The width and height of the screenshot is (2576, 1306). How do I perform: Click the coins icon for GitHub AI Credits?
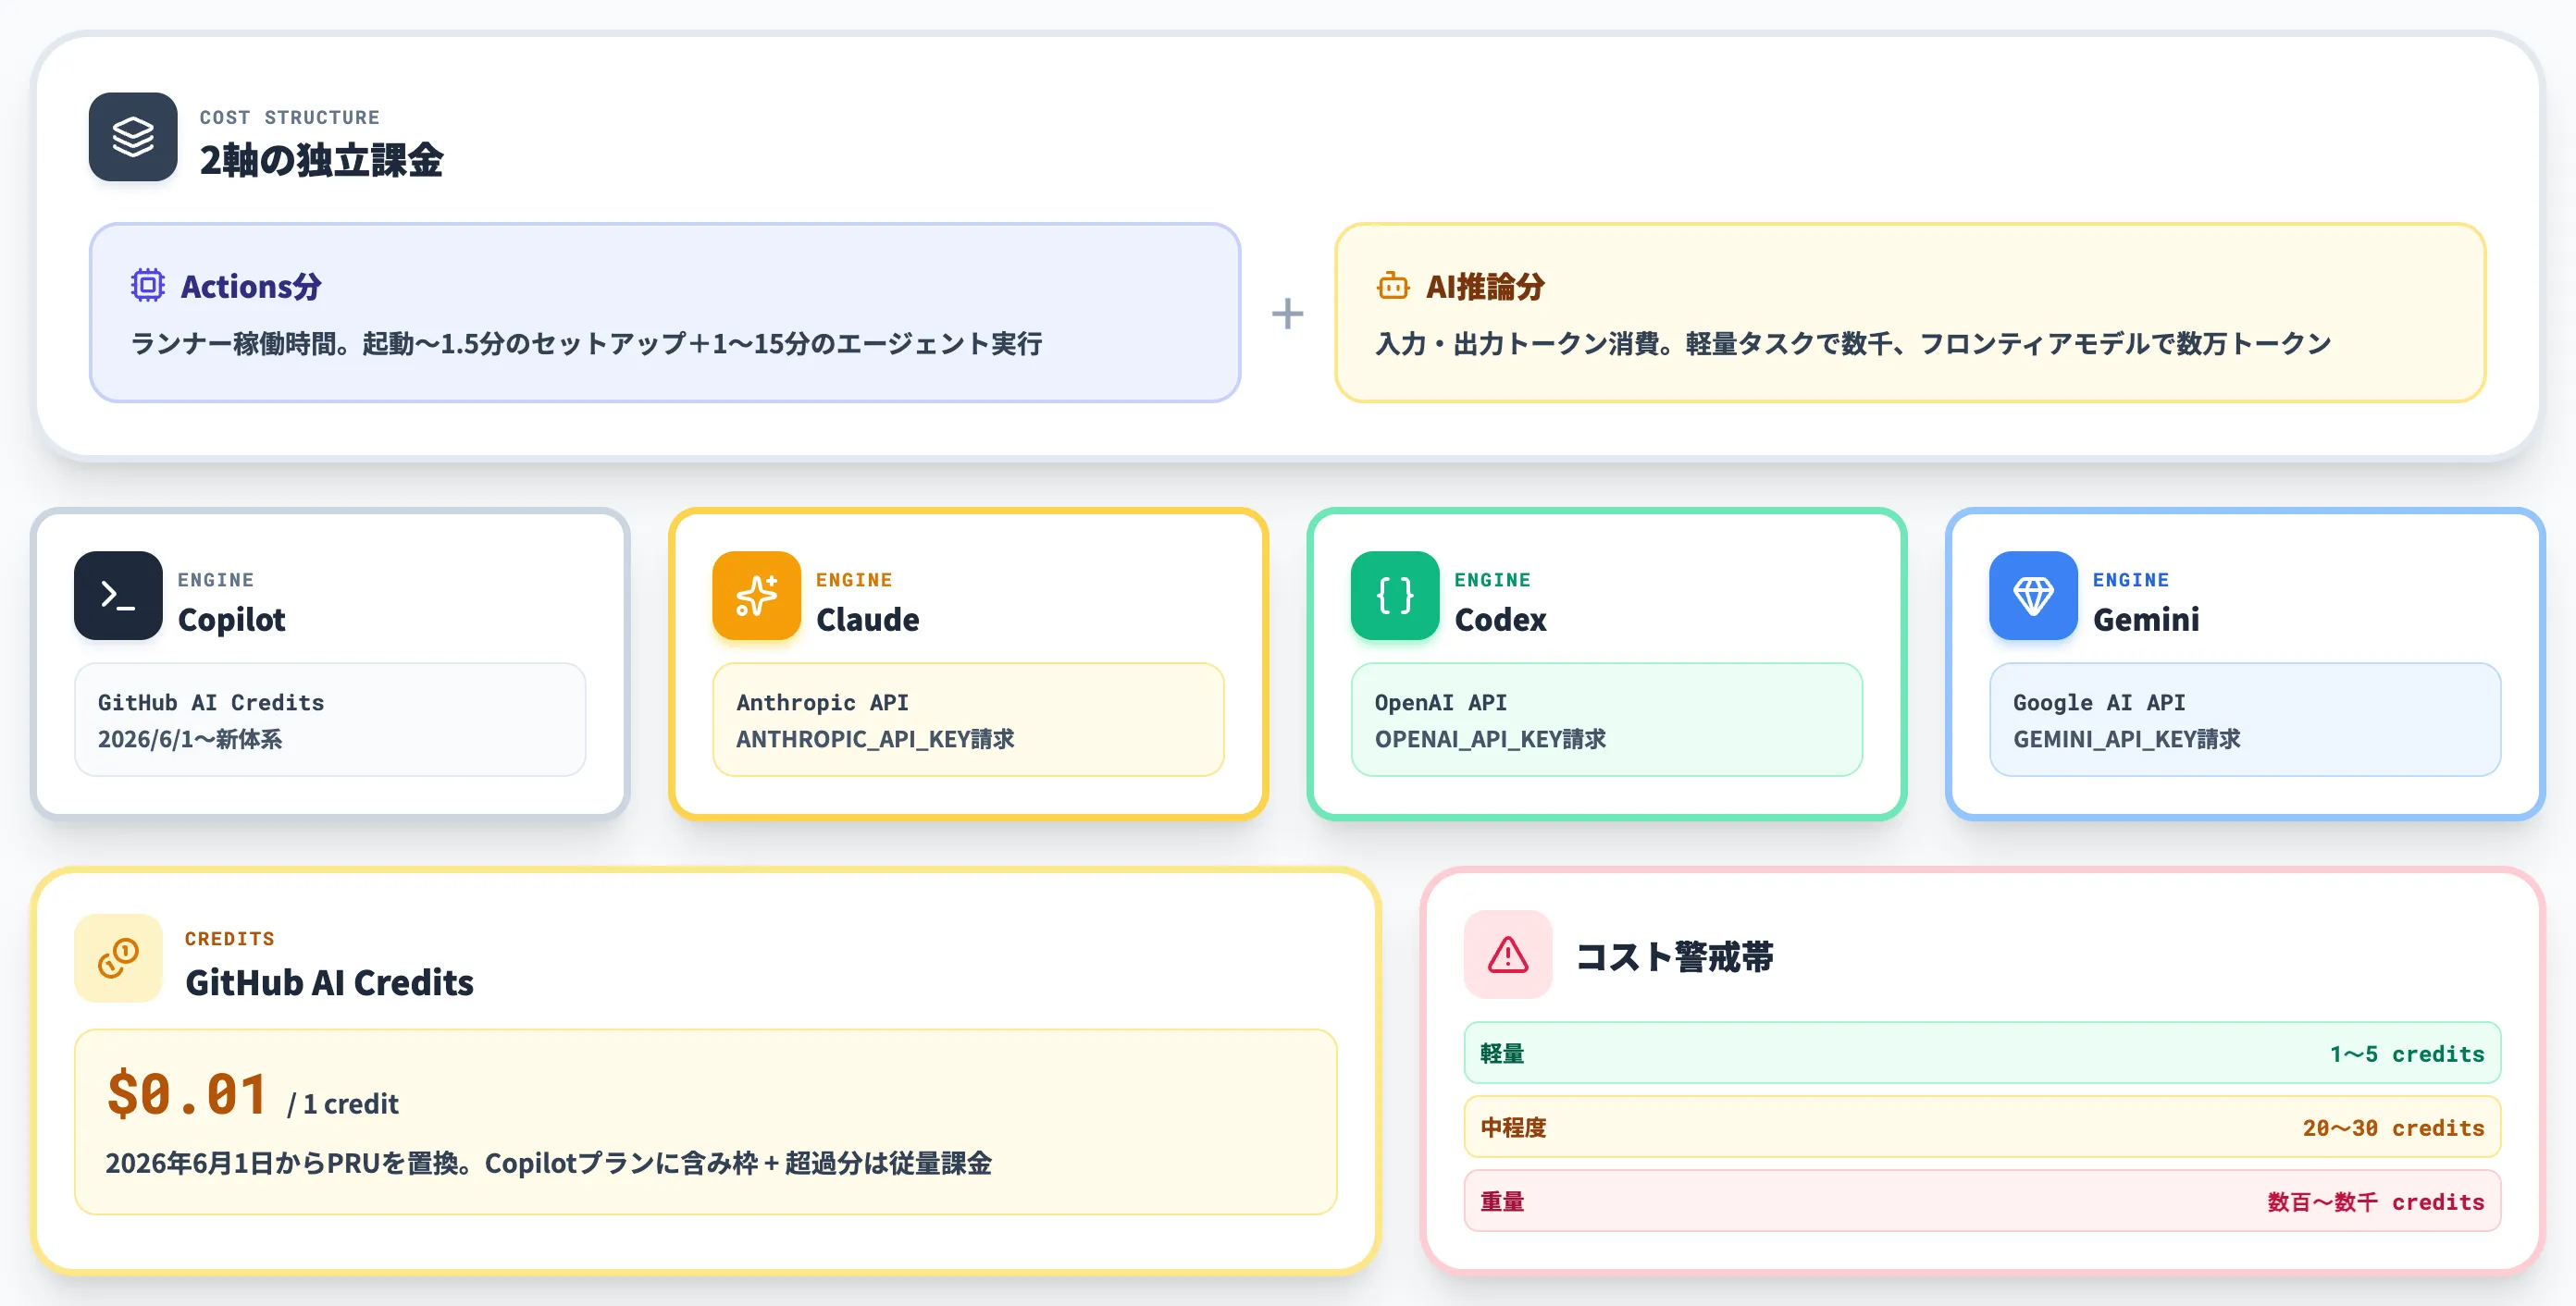118,958
